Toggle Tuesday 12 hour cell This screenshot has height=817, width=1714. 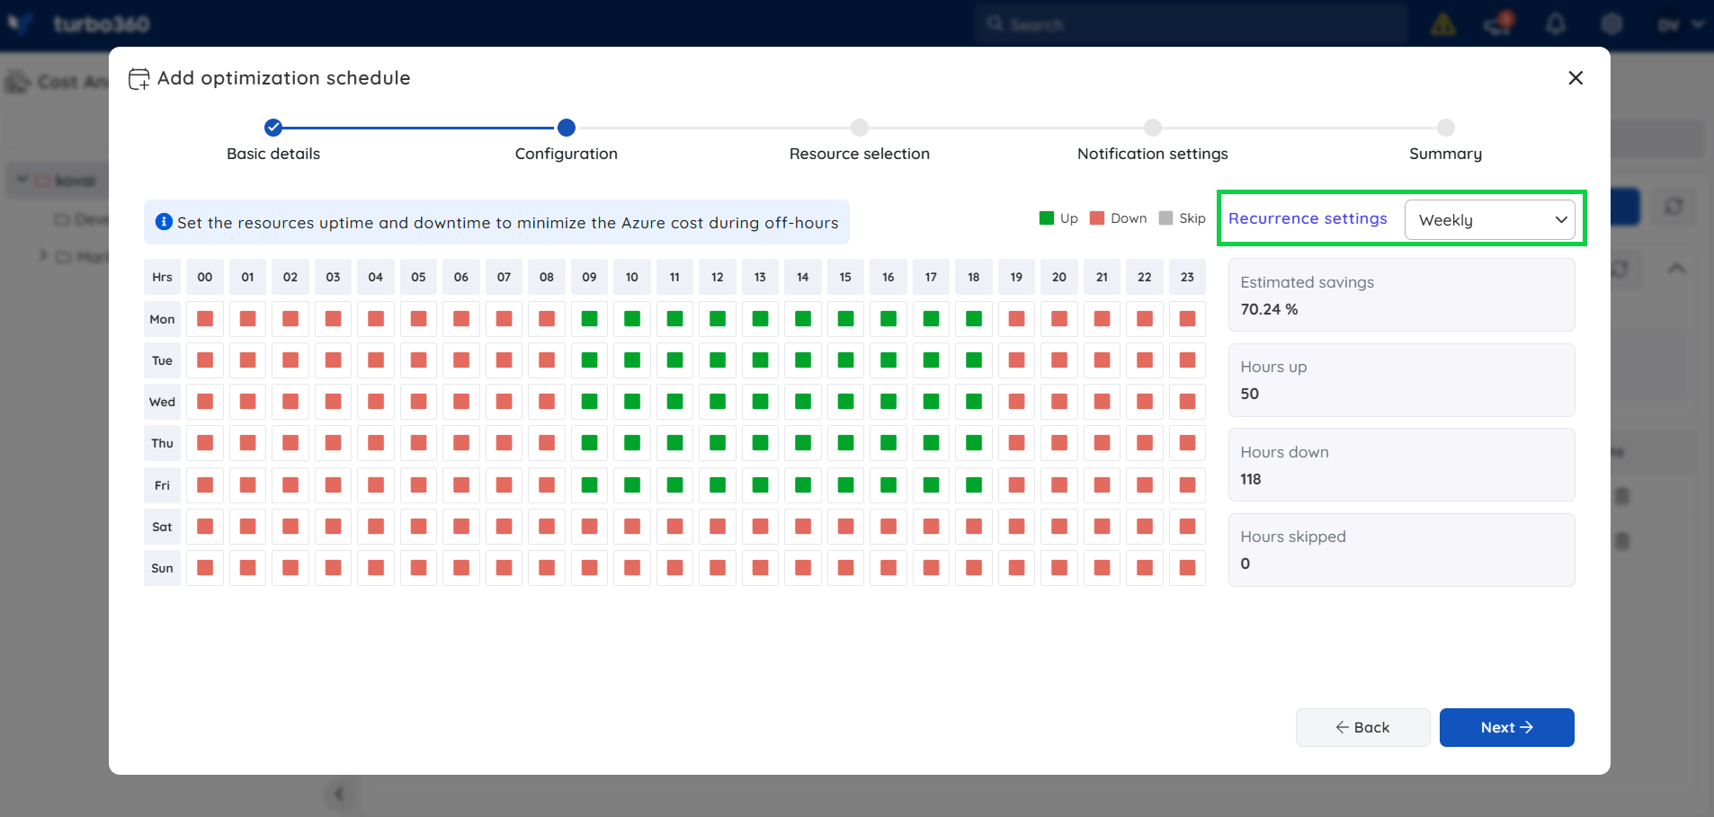pos(718,360)
